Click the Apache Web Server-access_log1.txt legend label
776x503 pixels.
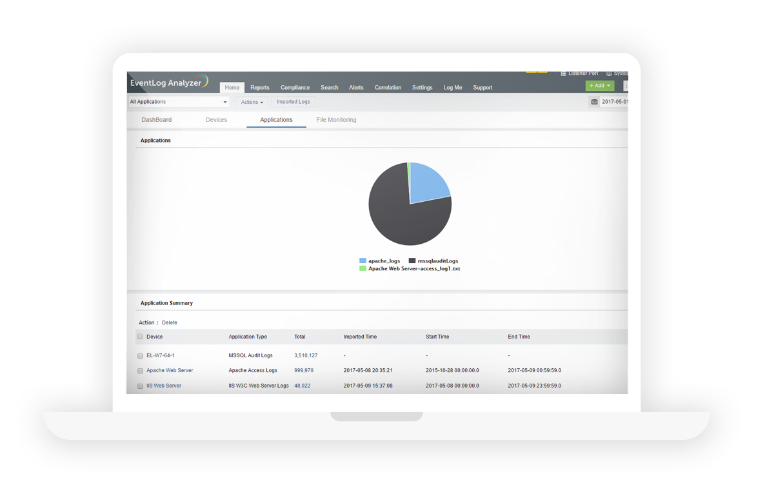tap(414, 269)
